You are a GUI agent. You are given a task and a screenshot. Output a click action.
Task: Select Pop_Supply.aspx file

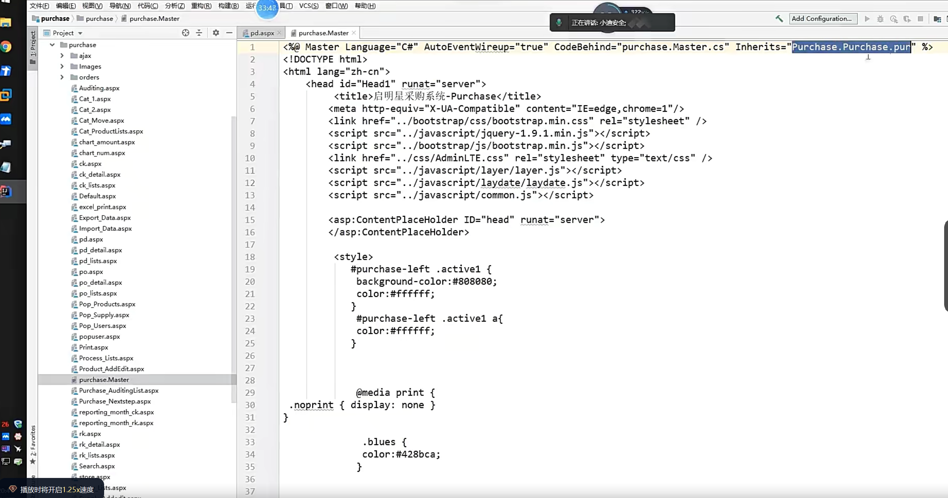[104, 315]
